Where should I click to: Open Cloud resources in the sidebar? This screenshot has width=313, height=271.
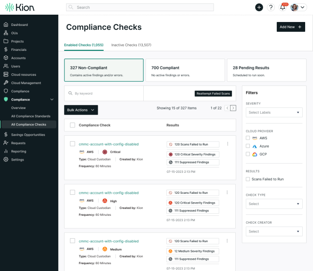[23, 74]
